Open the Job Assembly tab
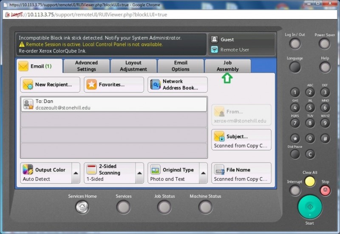This screenshot has width=340, height=234. click(x=228, y=66)
